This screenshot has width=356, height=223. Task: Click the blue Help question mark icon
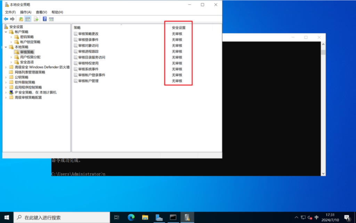(45, 19)
